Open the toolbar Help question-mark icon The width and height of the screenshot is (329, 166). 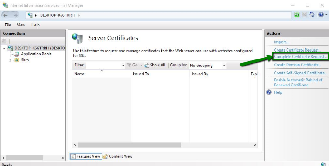(321, 15)
